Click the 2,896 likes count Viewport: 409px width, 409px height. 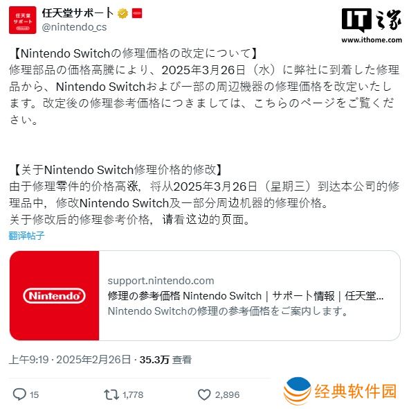[227, 394]
